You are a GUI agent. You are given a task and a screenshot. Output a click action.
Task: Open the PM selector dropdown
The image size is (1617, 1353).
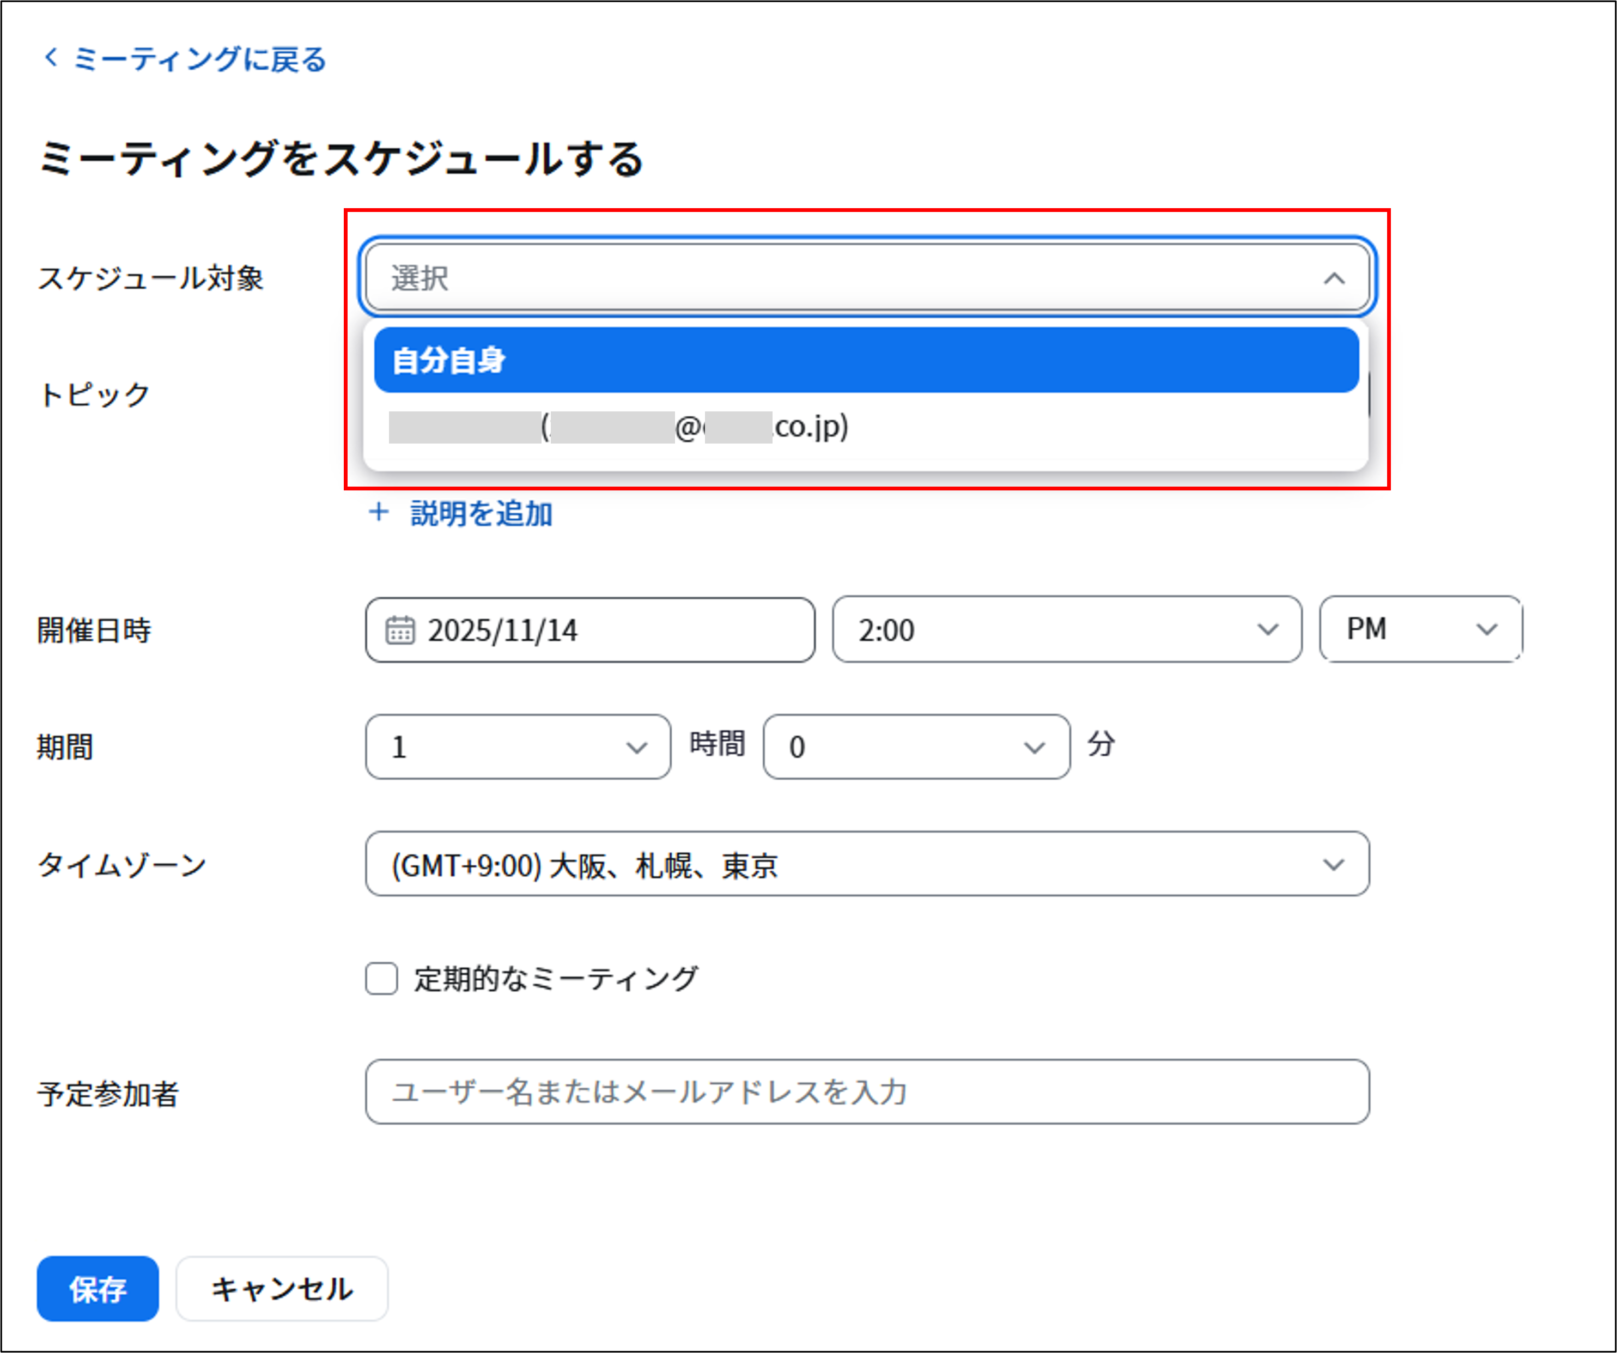tap(1421, 629)
